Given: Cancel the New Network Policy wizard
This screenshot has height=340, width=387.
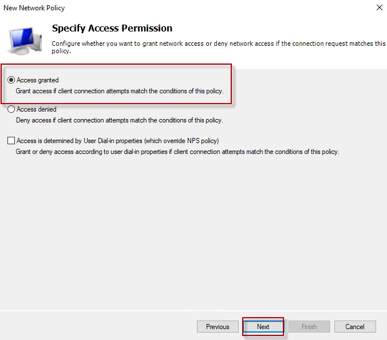Looking at the screenshot, I should [354, 327].
